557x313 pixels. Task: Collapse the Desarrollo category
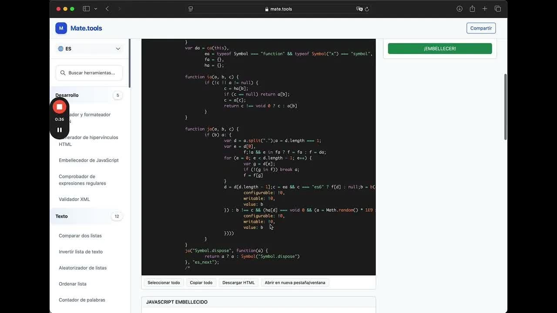tap(89, 95)
